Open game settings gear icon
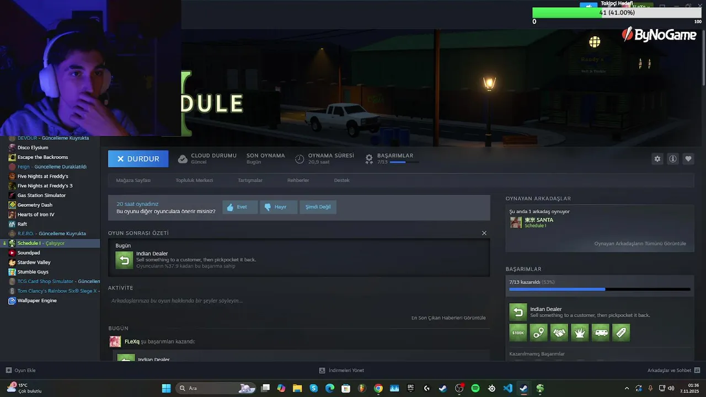The image size is (706, 397). coord(657,159)
